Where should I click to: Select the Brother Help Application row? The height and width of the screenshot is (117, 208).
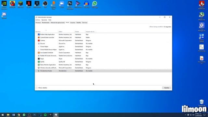(x=103, y=34)
